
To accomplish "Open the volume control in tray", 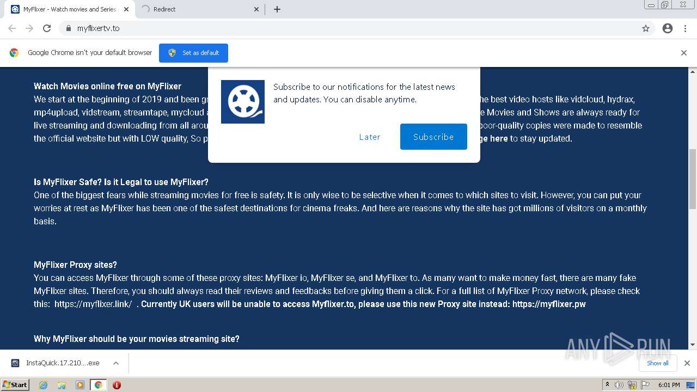I will click(619, 385).
